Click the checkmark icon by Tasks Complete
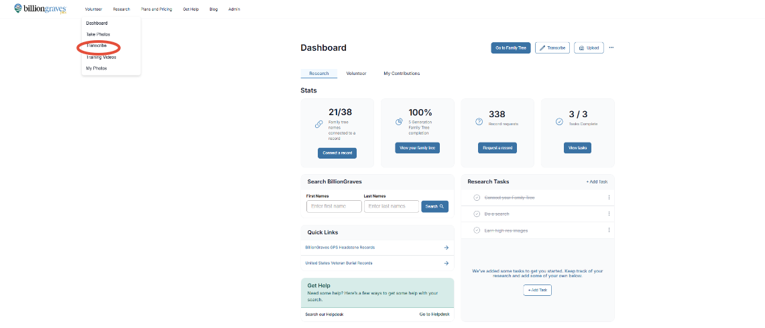This screenshot has height=328, width=765. [x=560, y=122]
